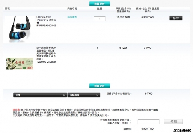Select the voucher quantity value 1

click(x=97, y=48)
